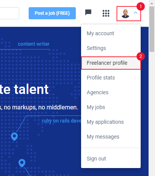Click the lower map location pin
The image size is (155, 176).
(22, 163)
